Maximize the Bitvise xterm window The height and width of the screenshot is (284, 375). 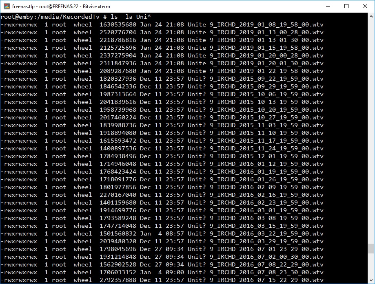point(346,6)
